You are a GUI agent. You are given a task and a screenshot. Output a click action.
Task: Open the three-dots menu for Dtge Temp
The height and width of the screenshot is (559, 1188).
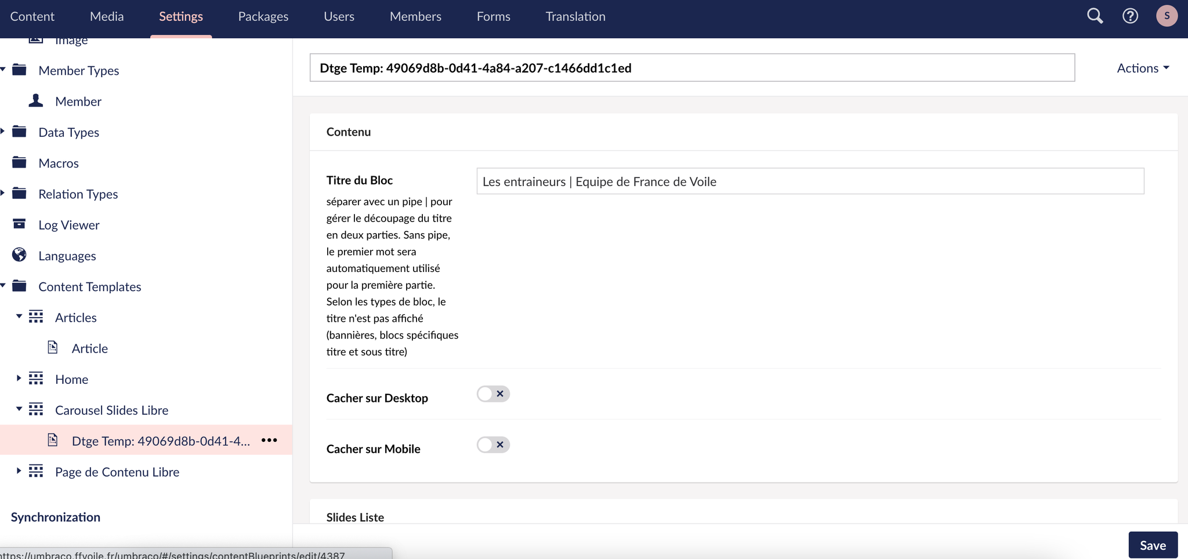click(x=269, y=440)
